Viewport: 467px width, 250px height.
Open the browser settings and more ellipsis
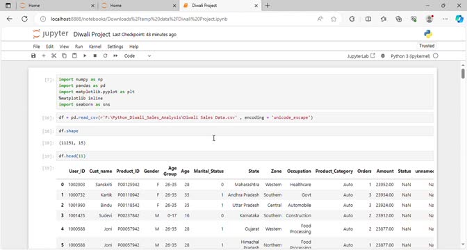pyautogui.click(x=445, y=19)
